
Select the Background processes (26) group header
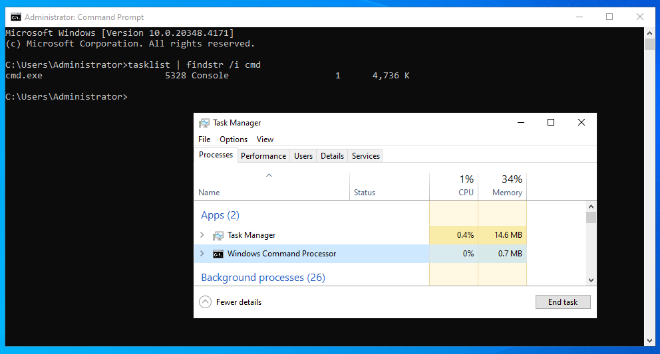[263, 278]
